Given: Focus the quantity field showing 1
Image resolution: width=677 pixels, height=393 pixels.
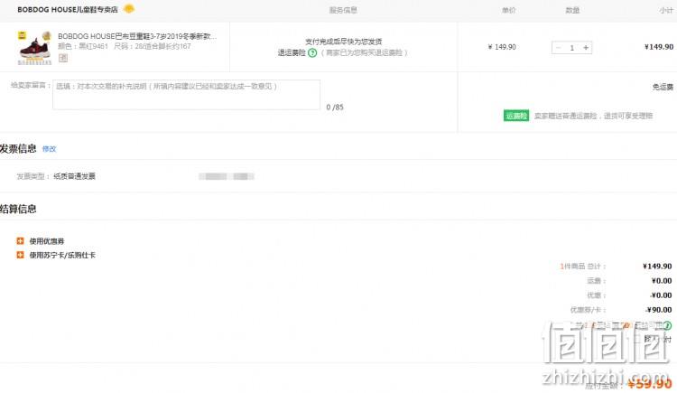Looking at the screenshot, I should click(x=572, y=48).
